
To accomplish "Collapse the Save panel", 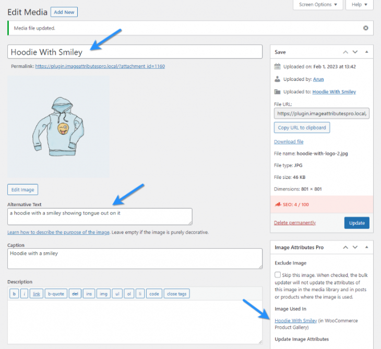I will point(366,52).
